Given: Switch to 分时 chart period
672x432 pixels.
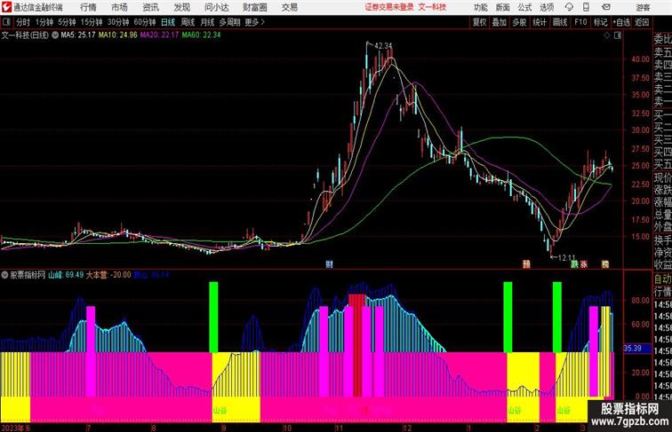Looking at the screenshot, I should click(x=23, y=22).
